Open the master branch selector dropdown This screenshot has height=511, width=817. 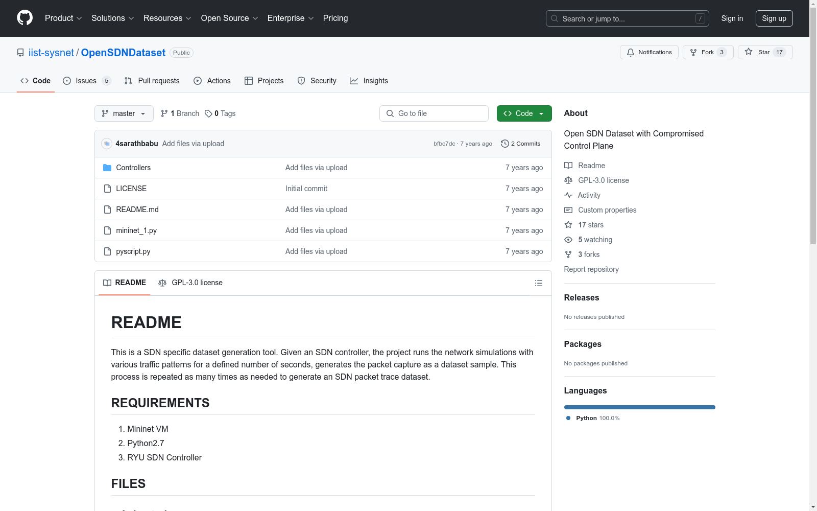(124, 113)
